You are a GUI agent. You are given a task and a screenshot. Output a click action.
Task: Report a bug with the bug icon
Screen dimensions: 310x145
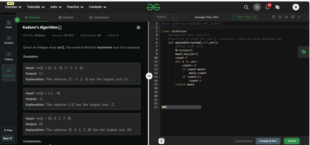(x=138, y=27)
